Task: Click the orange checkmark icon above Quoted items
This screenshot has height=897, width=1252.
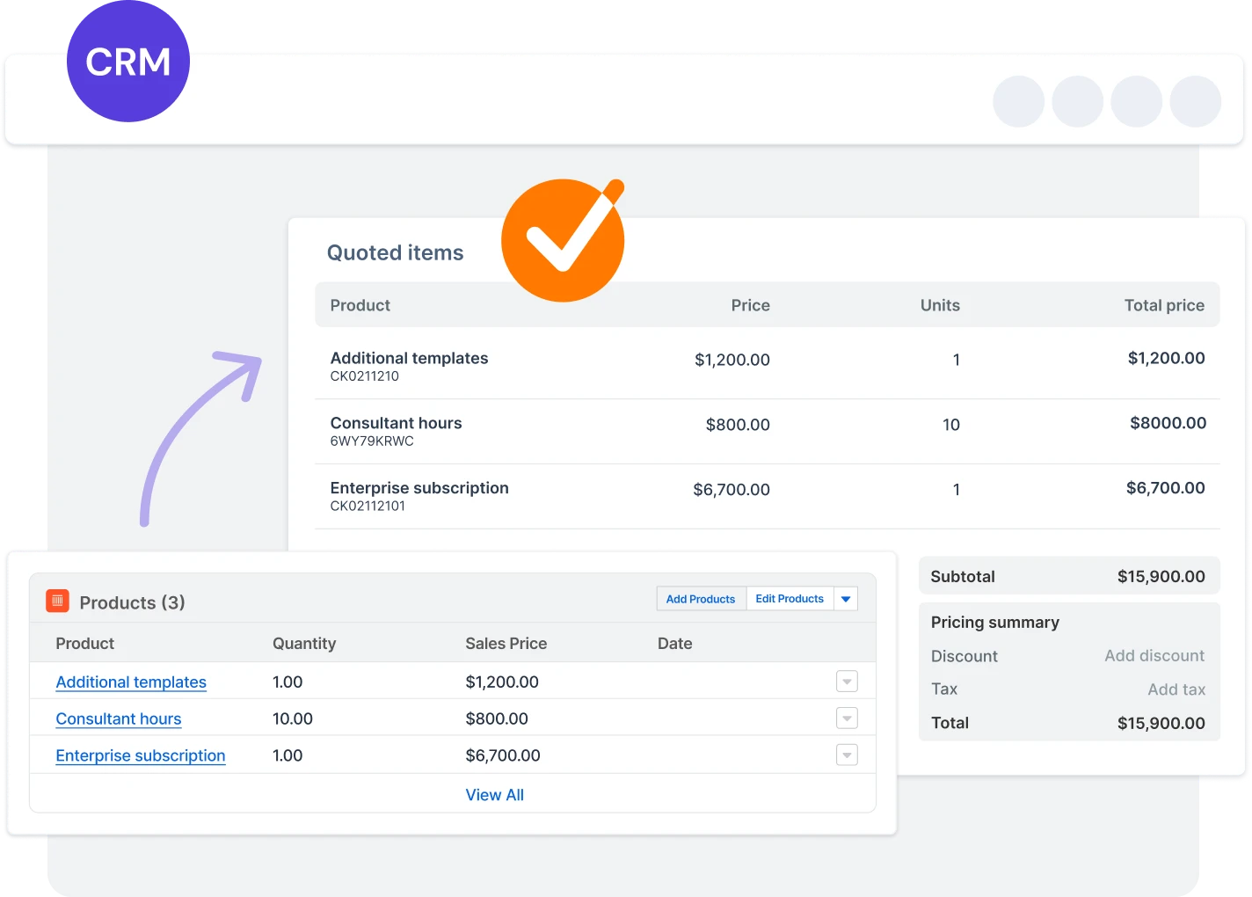Action: (x=563, y=240)
